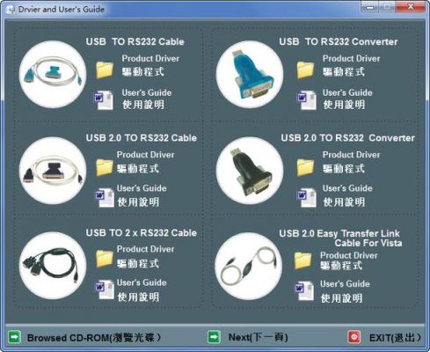Select the blue USB TO RS232 Cable product image

[x=53, y=74]
